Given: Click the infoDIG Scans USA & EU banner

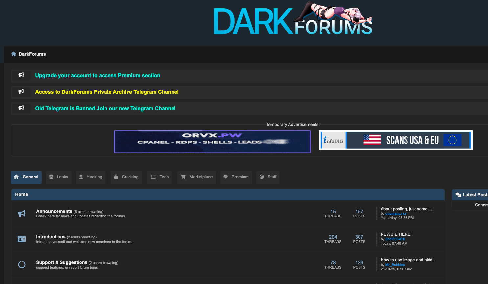Looking at the screenshot, I should pos(396,140).
